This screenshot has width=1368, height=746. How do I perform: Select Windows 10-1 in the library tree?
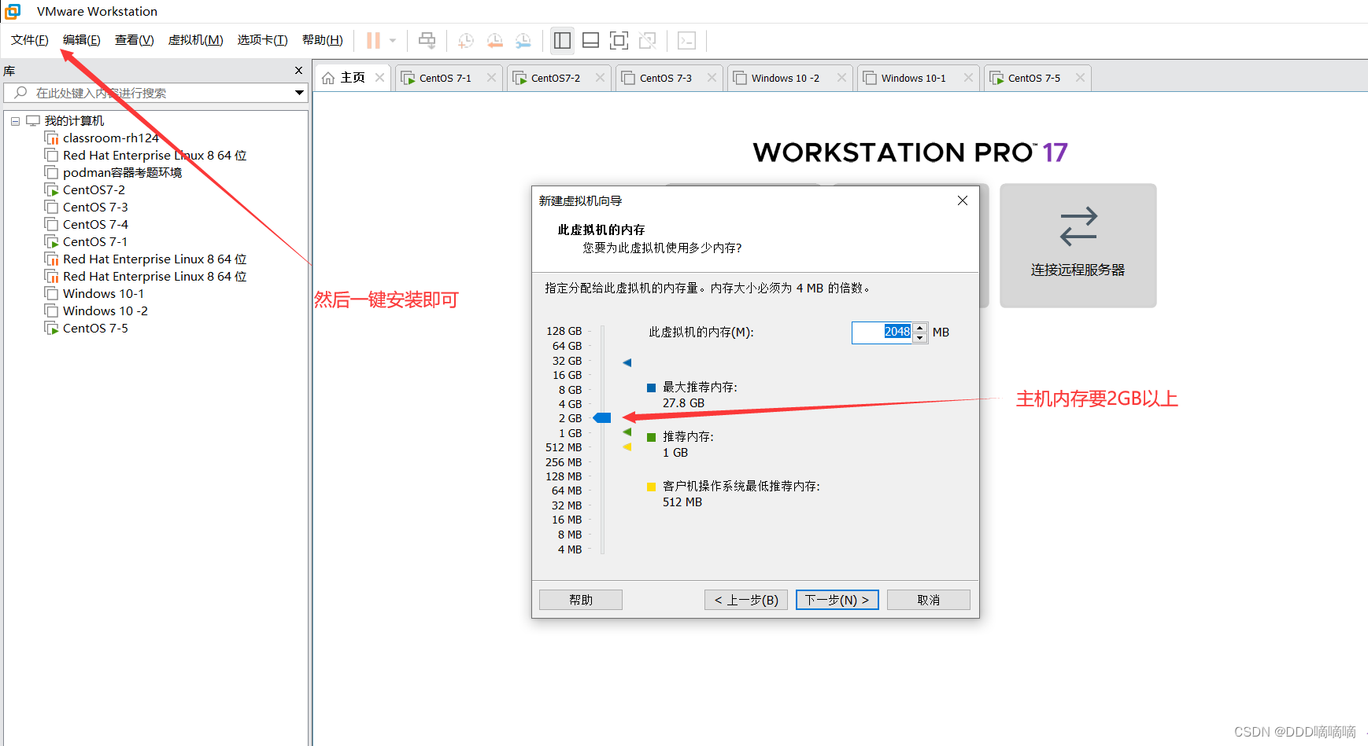(103, 293)
